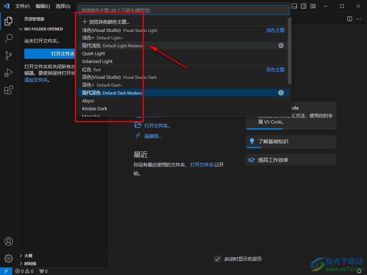This screenshot has width=367, height=275.
Task: Open the 选择(S) menu
Action: point(63,6)
